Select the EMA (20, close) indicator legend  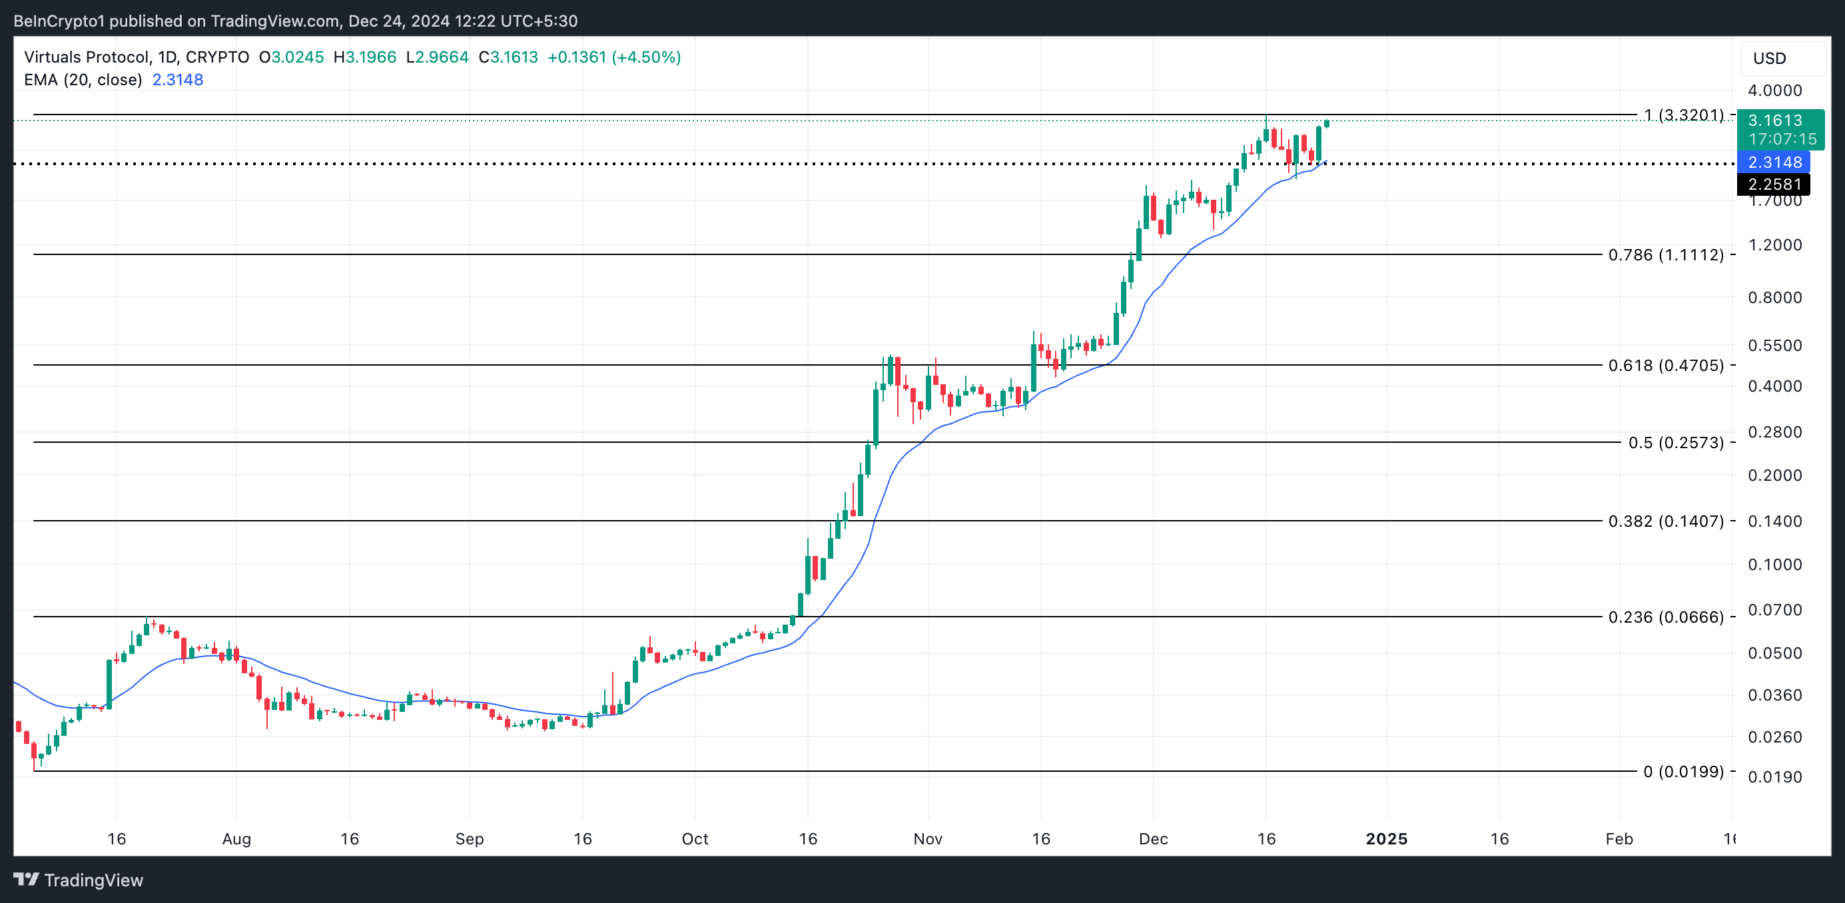point(83,79)
